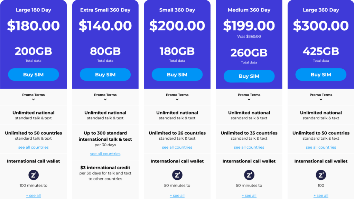
Task: Open "+ see all" under Large 360 Day wallet
Action: pyautogui.click(x=321, y=196)
